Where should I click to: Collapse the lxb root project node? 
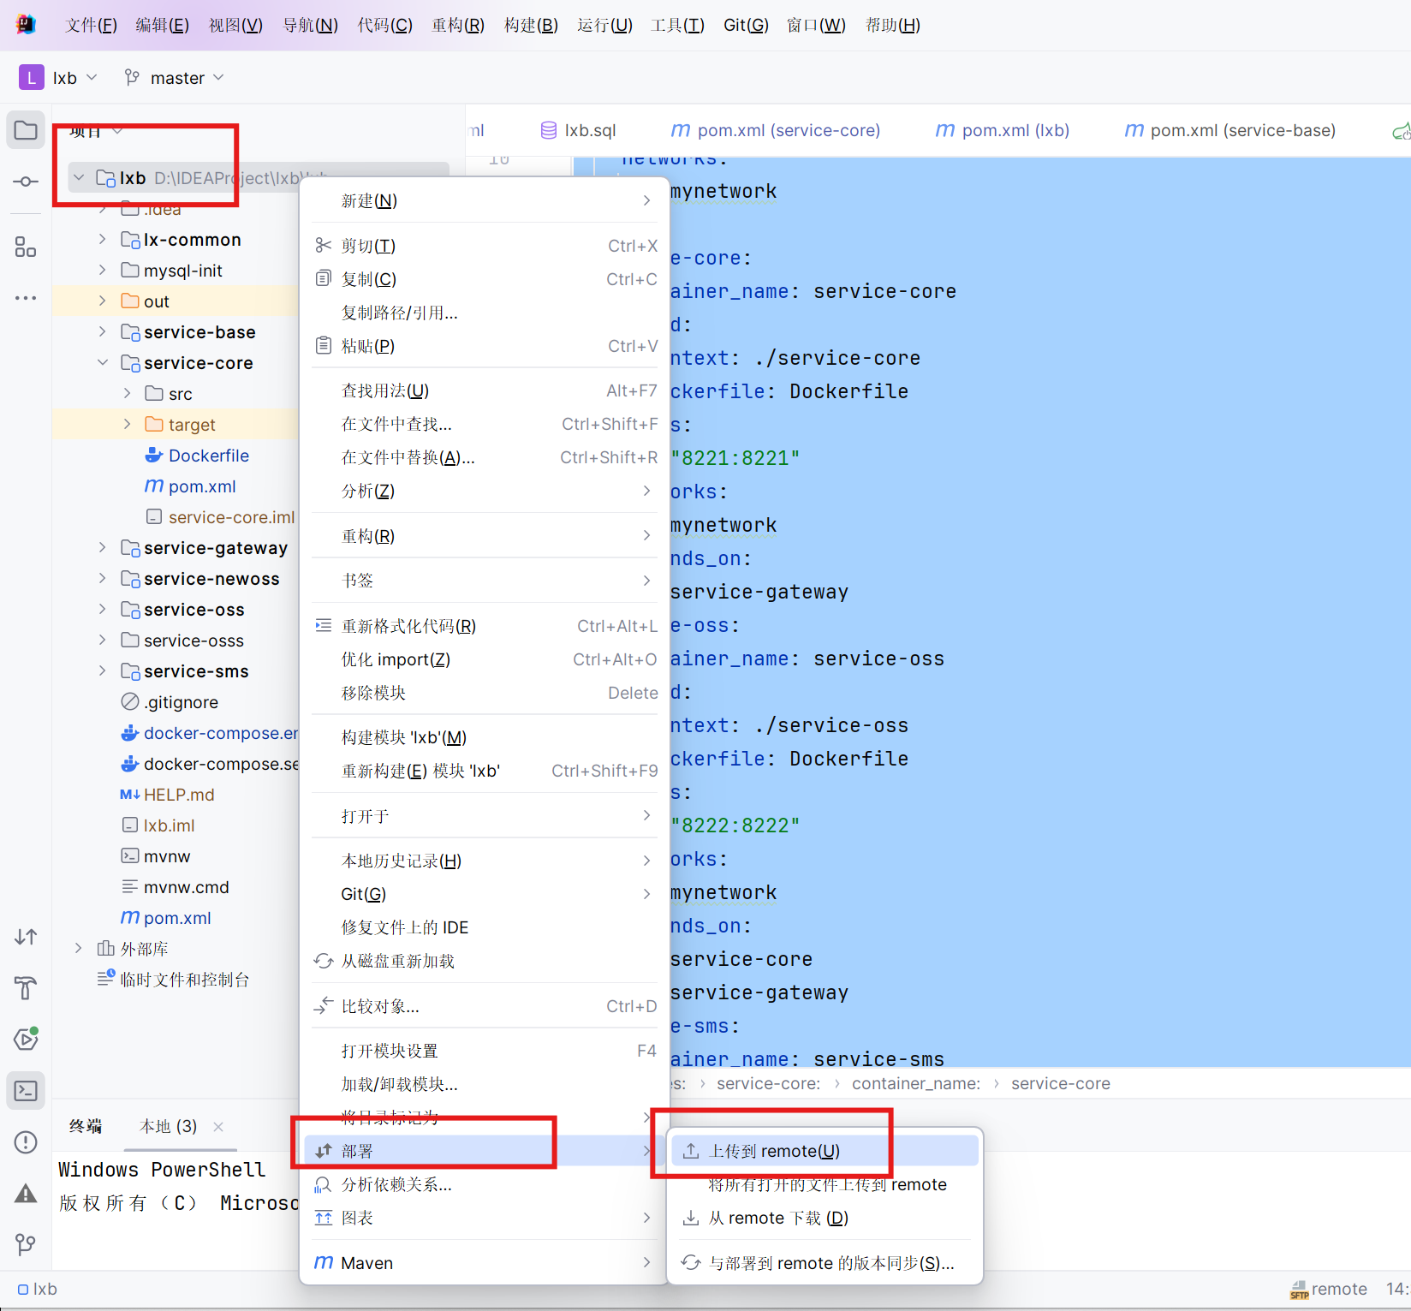[79, 177]
